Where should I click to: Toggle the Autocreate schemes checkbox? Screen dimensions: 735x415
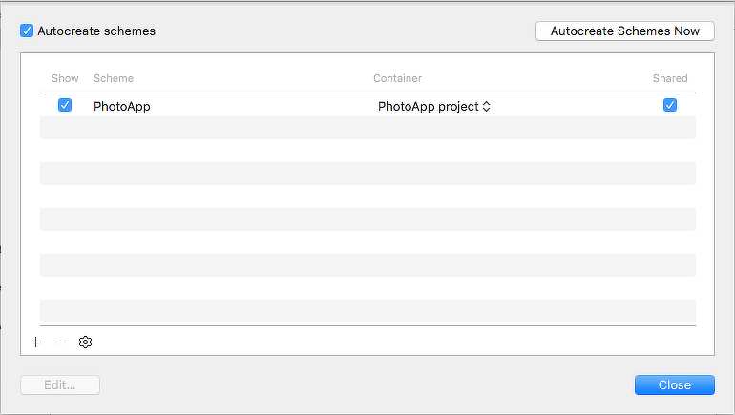coord(27,31)
